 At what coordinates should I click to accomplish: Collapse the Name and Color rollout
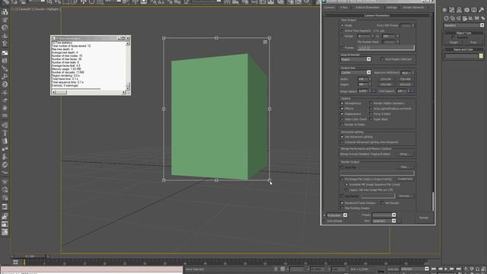(x=463, y=49)
